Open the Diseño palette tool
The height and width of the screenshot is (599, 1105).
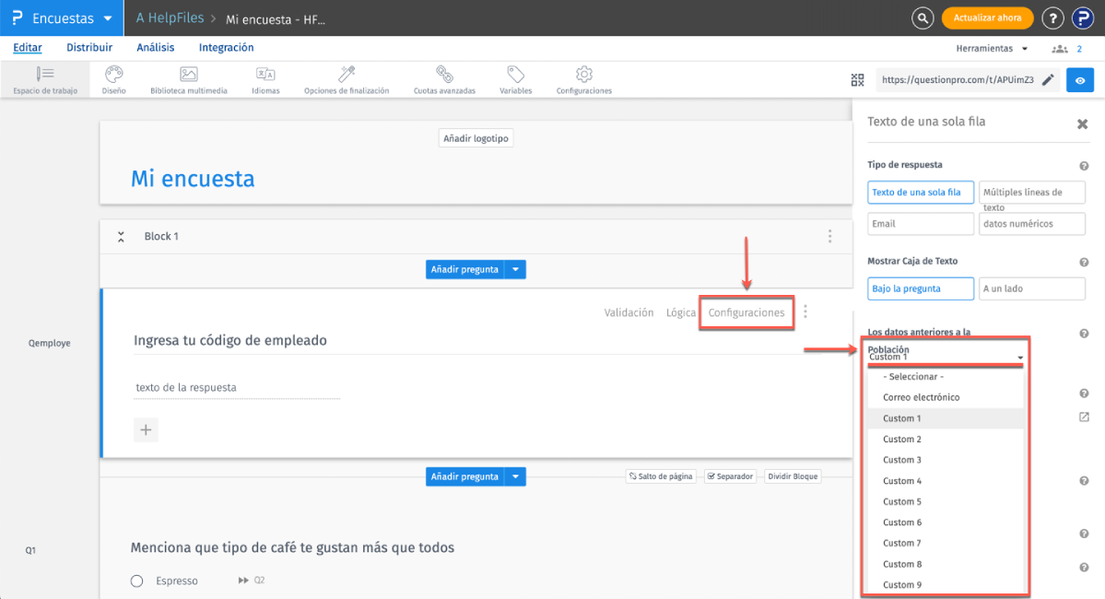(113, 79)
